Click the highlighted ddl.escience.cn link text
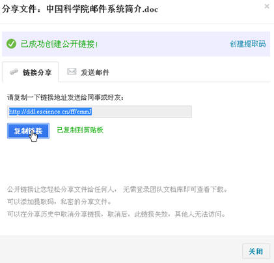The image size is (274, 263). point(50,112)
